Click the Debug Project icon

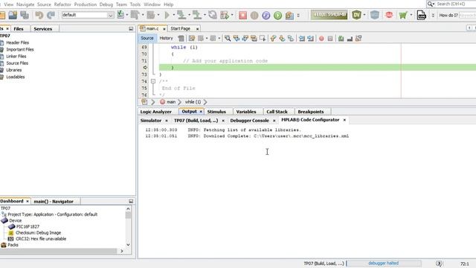(225, 15)
